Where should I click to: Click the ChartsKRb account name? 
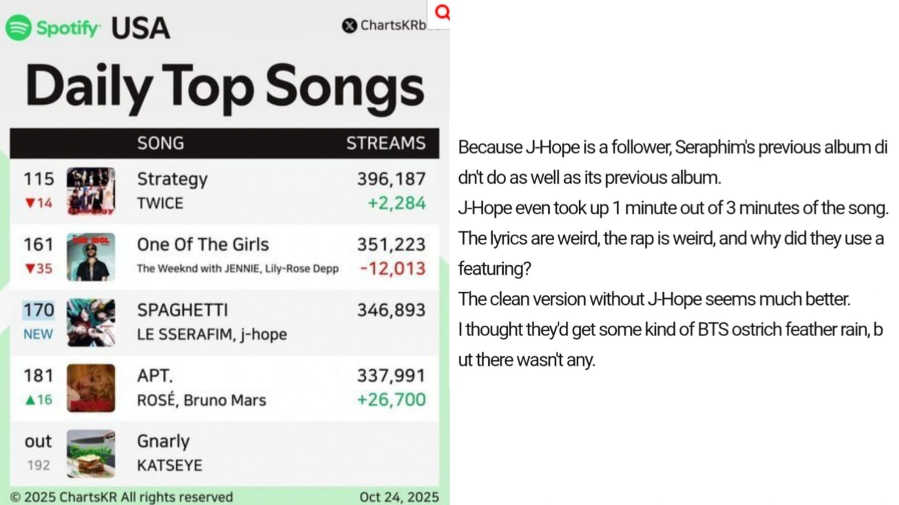[393, 25]
